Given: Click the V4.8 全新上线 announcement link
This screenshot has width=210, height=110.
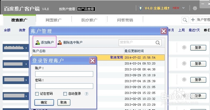Looking at the screenshot, I should pos(157,8).
